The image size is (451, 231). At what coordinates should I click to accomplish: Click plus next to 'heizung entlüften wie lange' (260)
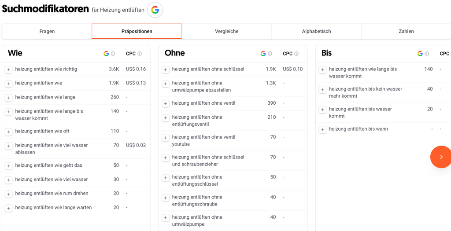point(9,98)
